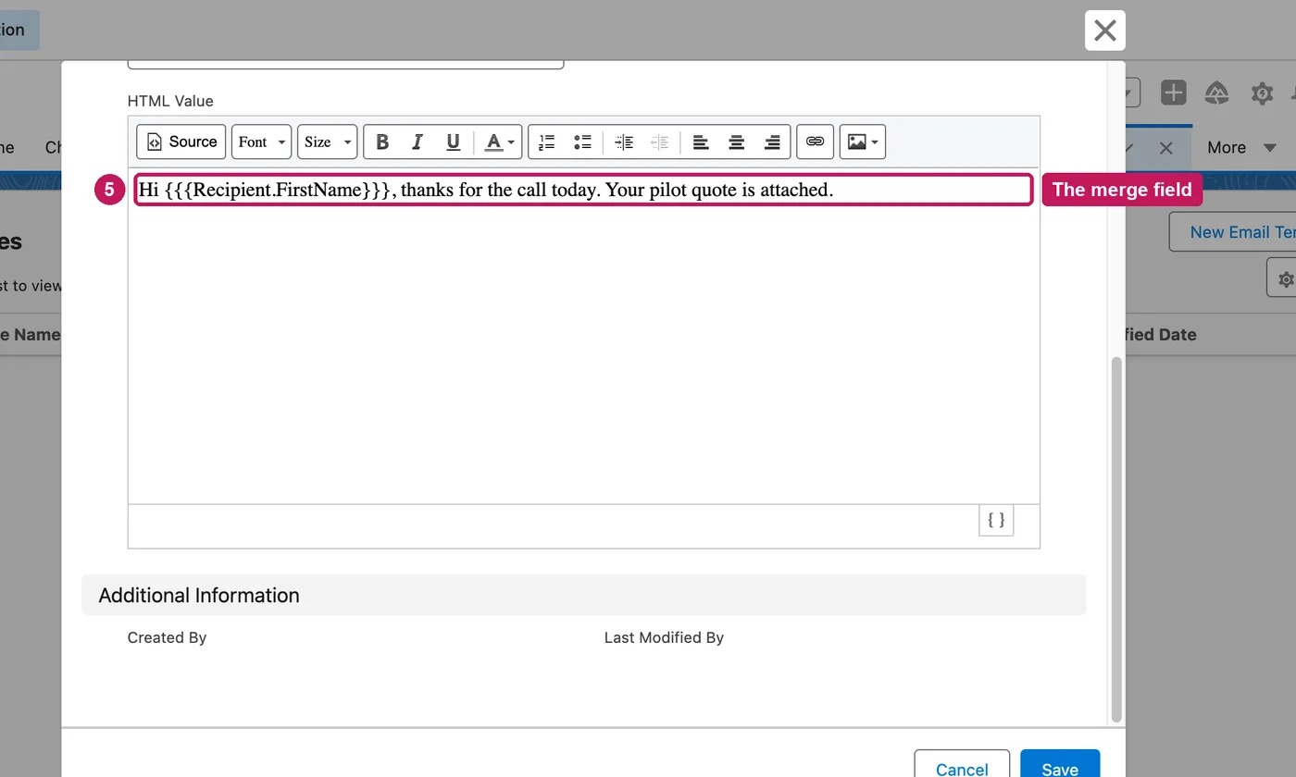Apply bold formatting

(381, 142)
